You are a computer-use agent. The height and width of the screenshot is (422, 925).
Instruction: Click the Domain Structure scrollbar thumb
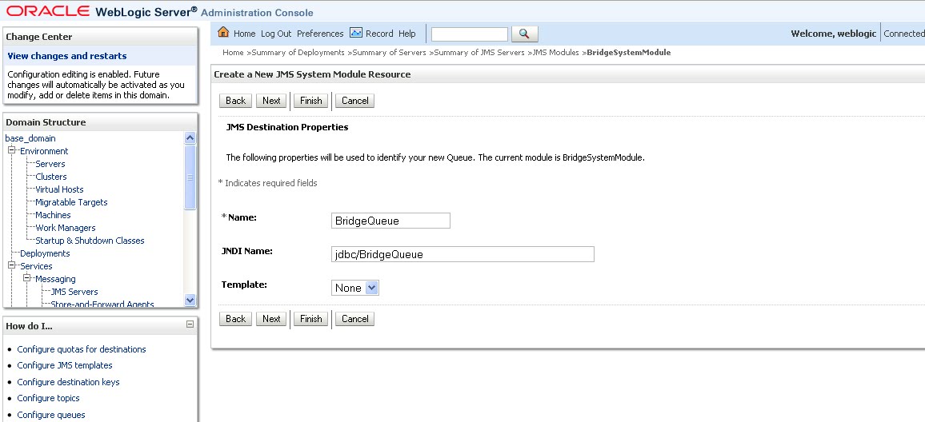coord(190,177)
